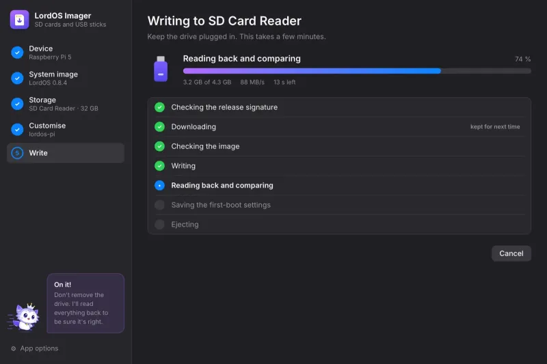Click the Storage step checkmark icon
Viewport: 547px width, 364px height.
click(17, 104)
